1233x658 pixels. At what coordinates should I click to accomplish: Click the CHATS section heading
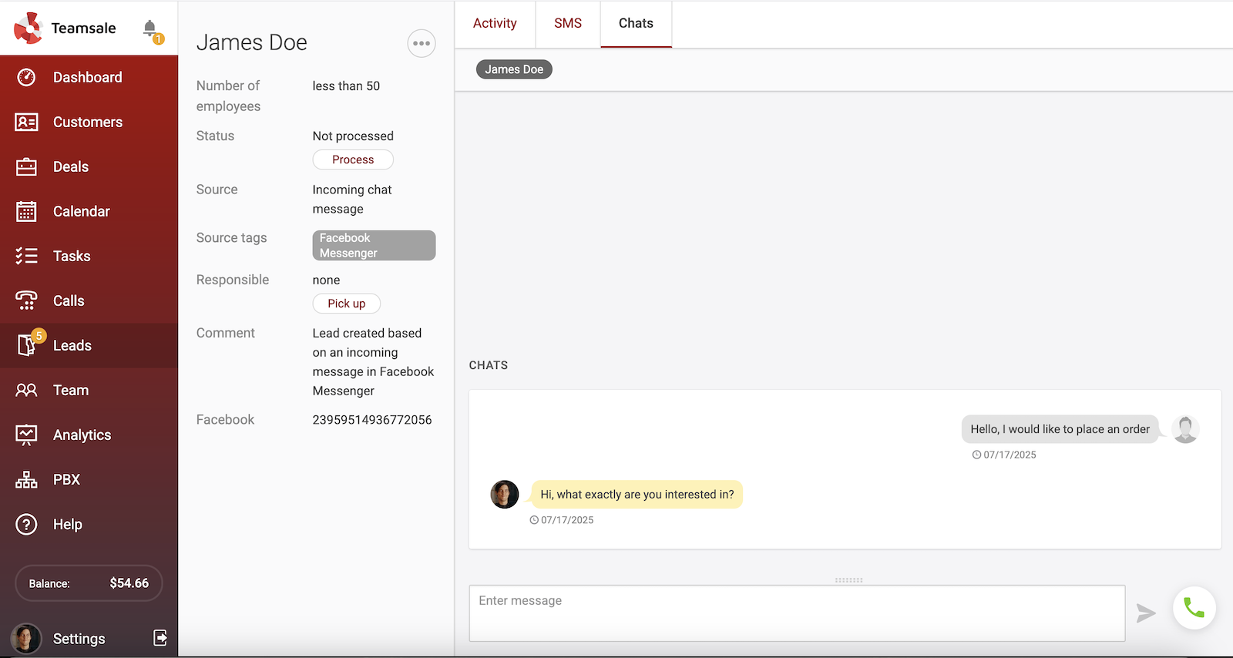pyautogui.click(x=489, y=365)
